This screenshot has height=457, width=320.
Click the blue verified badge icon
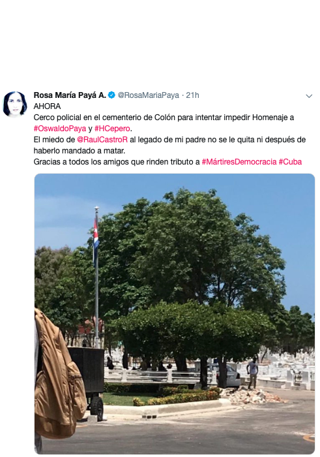(x=111, y=95)
